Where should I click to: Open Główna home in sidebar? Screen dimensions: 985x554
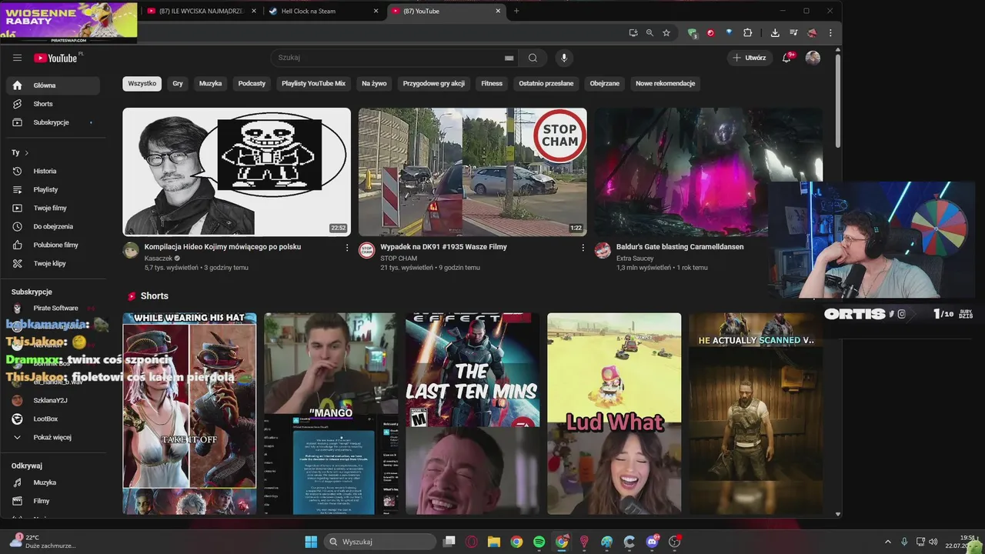pos(52,85)
